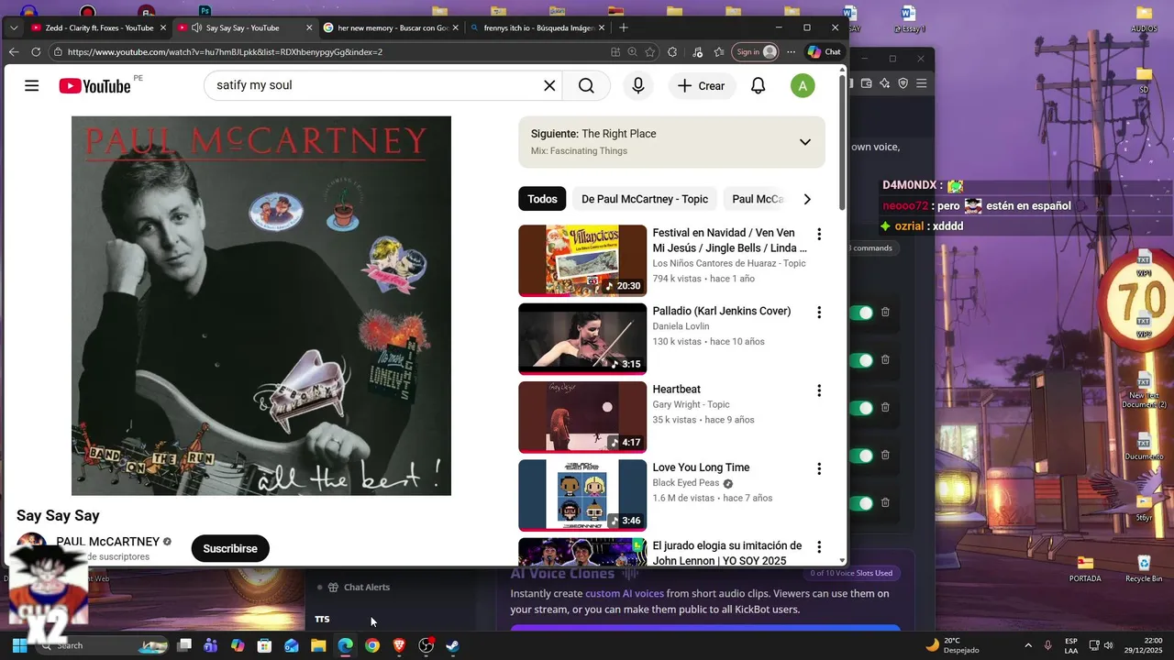Toggle the third command switch
The image size is (1174, 660).
[861, 408]
